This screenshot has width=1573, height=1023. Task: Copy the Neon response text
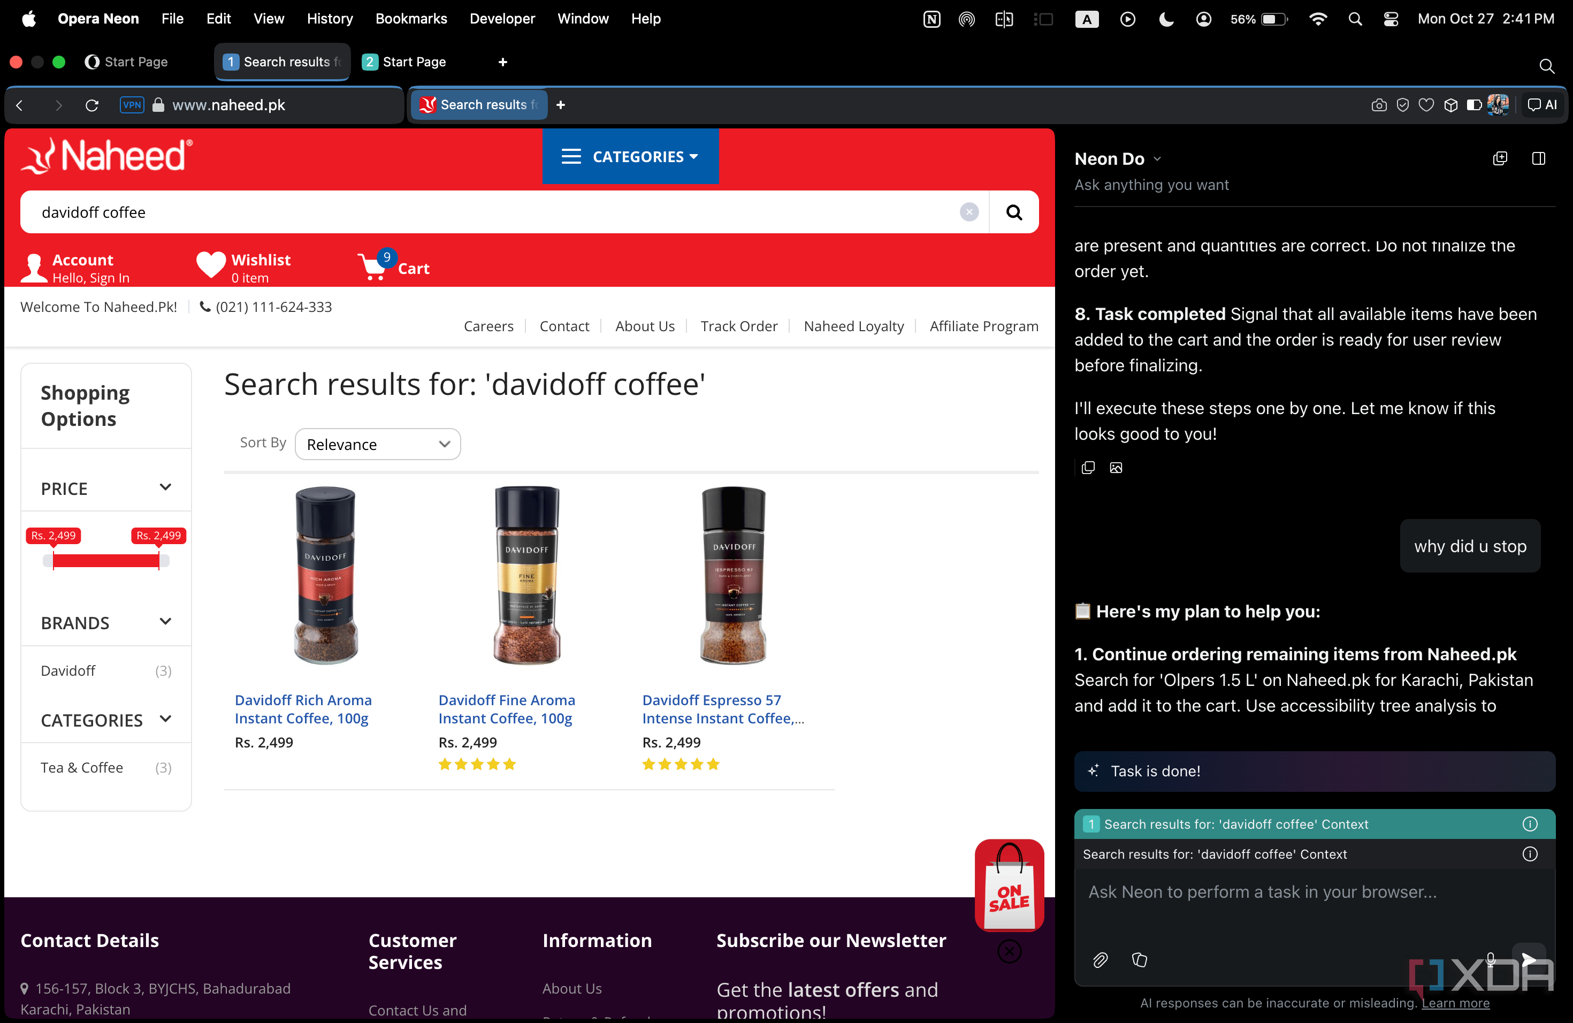(1088, 468)
